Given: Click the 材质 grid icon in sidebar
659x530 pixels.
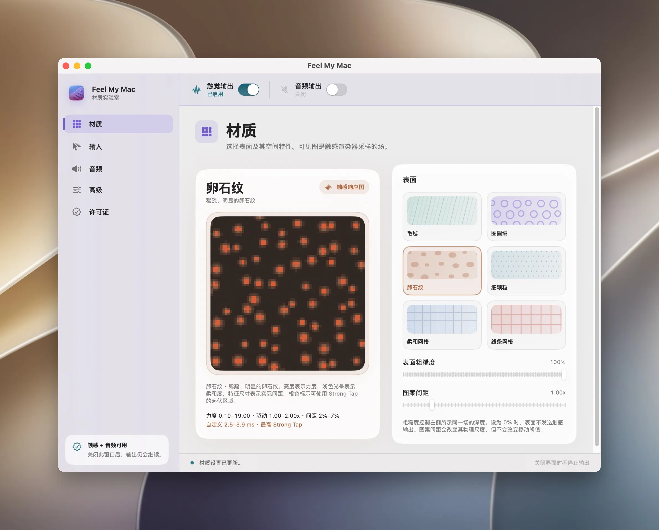Looking at the screenshot, I should (77, 124).
